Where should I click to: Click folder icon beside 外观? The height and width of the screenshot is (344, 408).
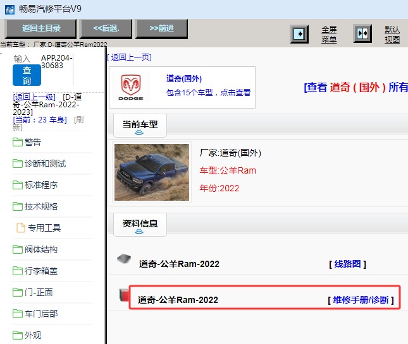(x=18, y=335)
